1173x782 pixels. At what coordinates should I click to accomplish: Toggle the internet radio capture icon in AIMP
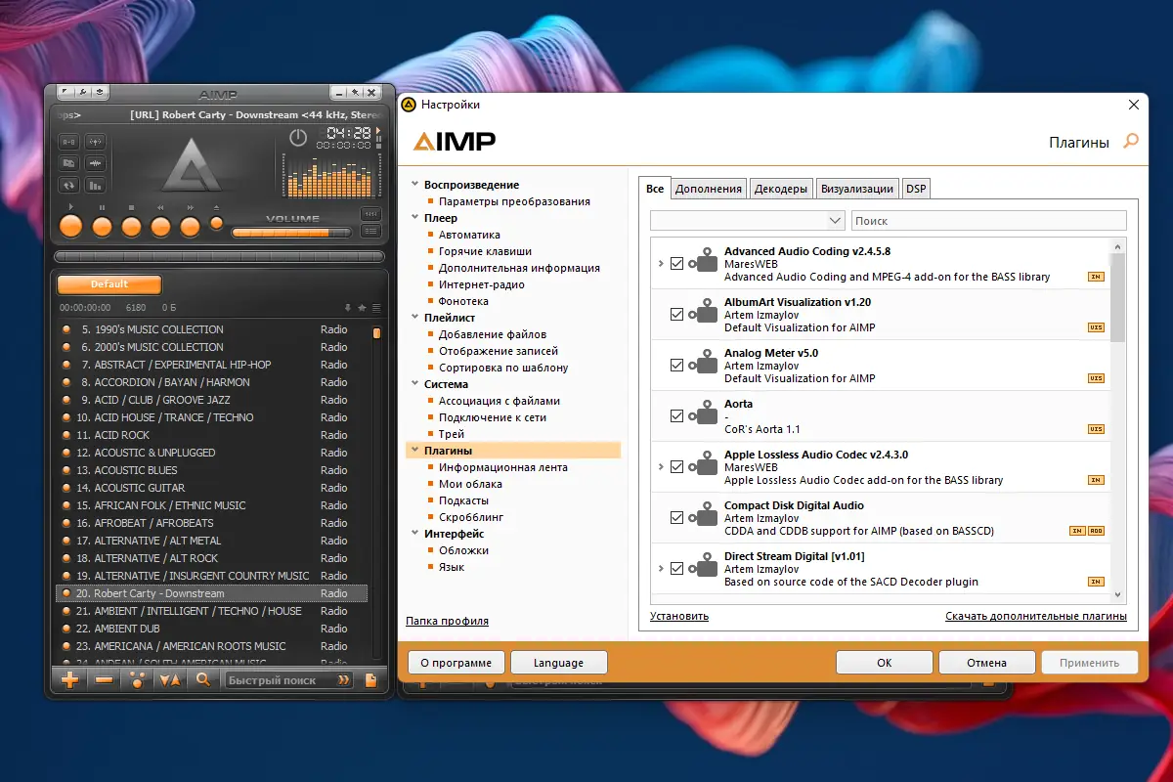click(95, 142)
